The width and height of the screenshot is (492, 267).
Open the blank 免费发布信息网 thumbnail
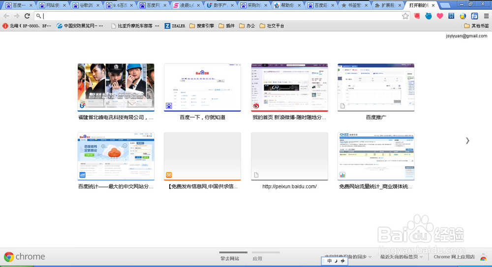[202, 156]
